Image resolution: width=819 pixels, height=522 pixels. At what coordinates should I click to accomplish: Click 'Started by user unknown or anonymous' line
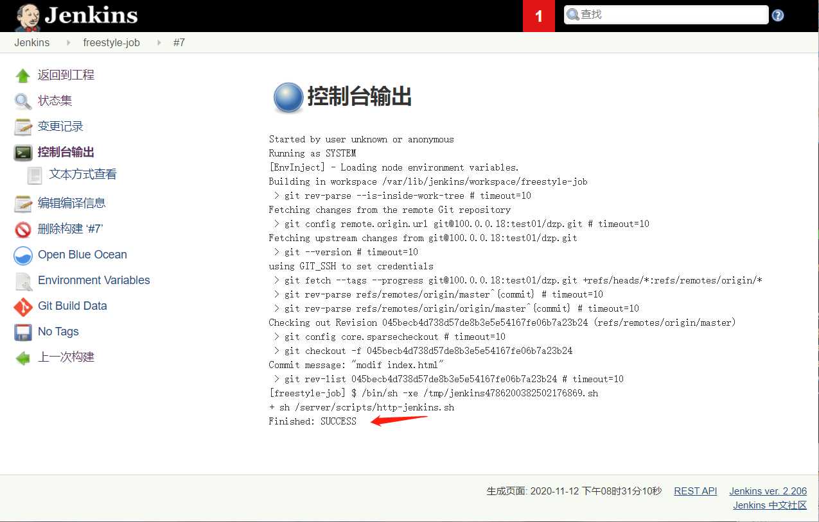click(361, 139)
